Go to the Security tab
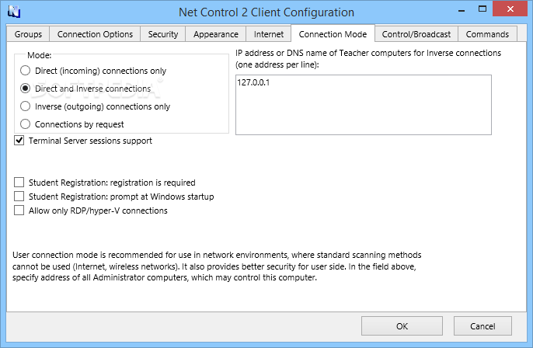Image resolution: width=533 pixels, height=348 pixels. coord(163,34)
